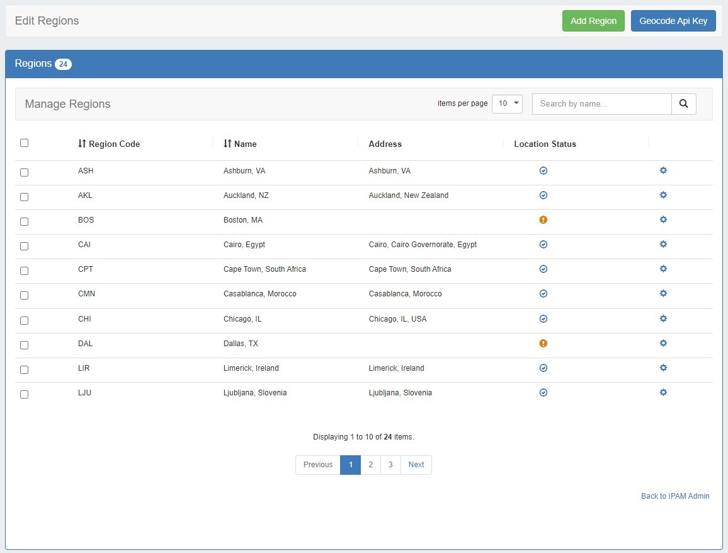Click the green Add Region button
Screen dimensions: 728x553
tap(593, 21)
